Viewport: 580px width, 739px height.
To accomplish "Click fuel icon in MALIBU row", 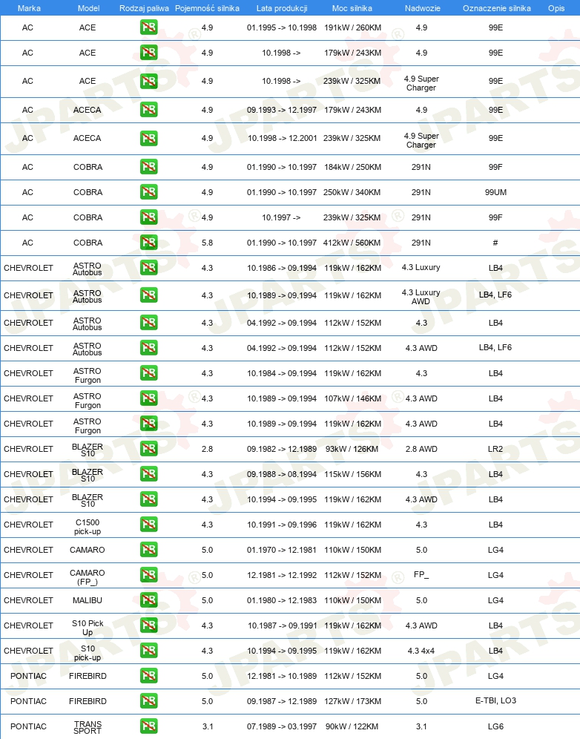I will coord(148,600).
